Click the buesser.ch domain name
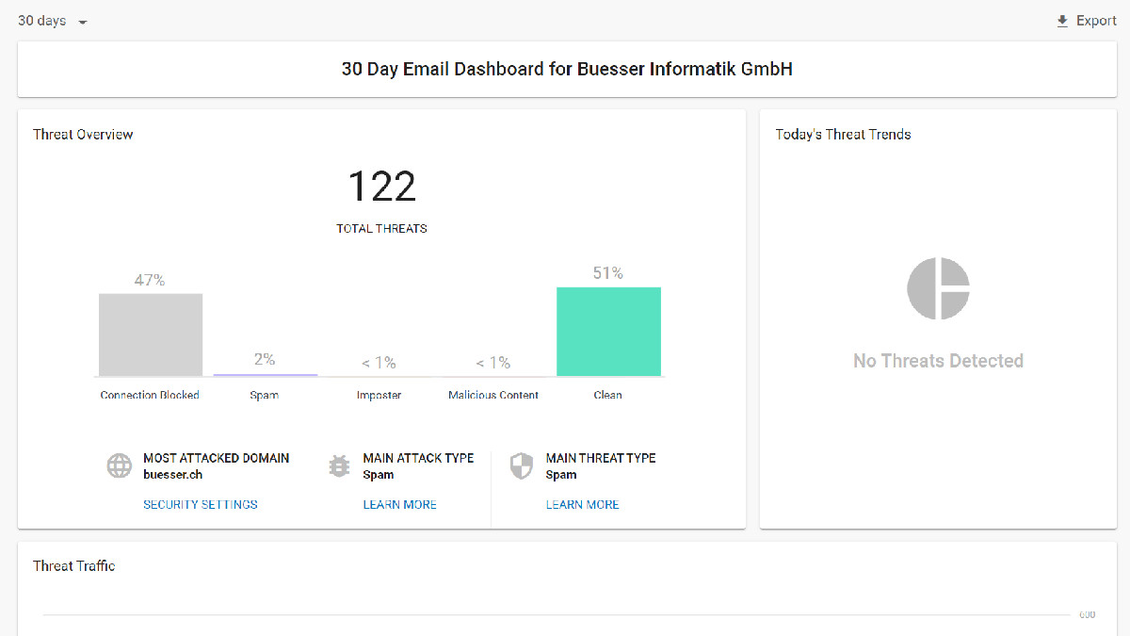Screen dimensions: 1130x636 pos(173,475)
